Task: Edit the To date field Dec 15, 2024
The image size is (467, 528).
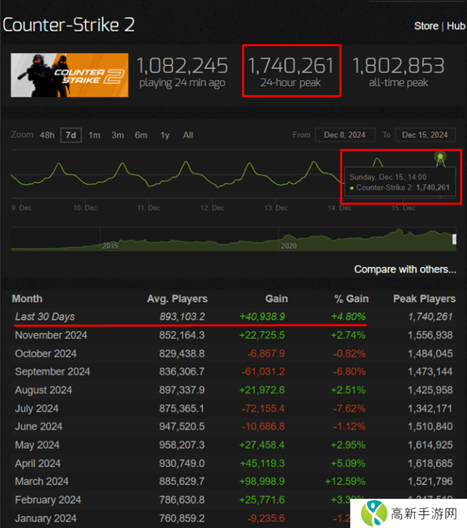Action: [x=425, y=135]
